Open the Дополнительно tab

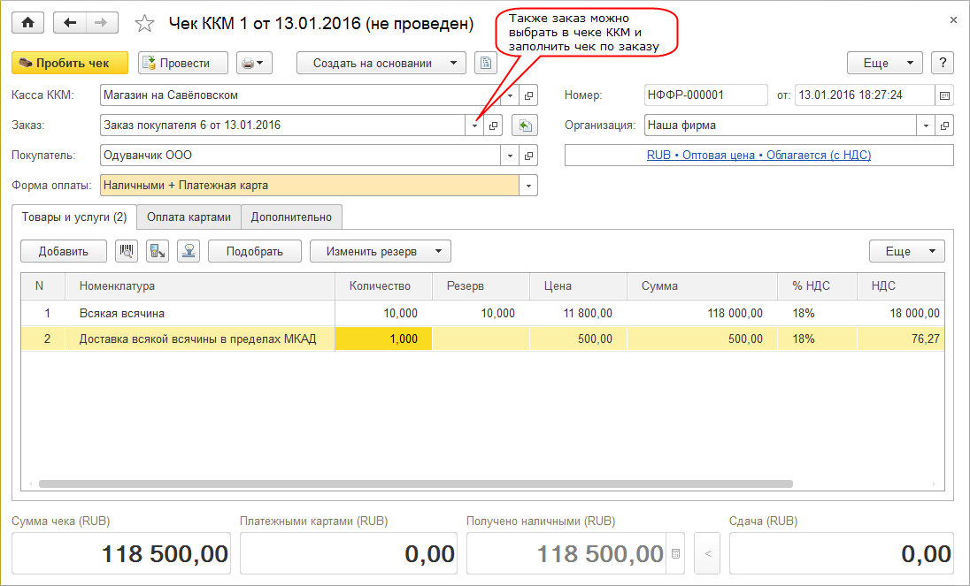click(291, 217)
